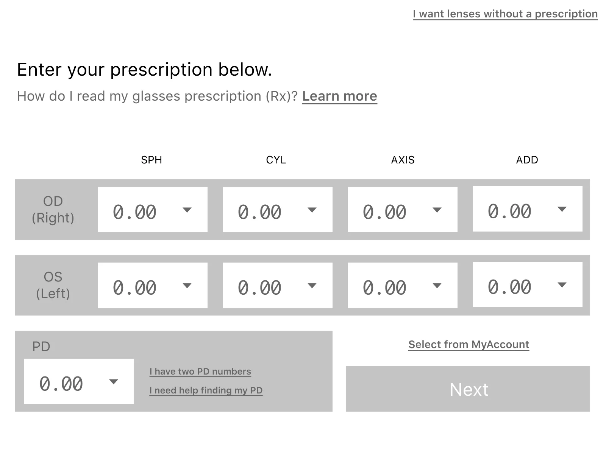Open the CYL dropdown for OD right eye

[313, 209]
